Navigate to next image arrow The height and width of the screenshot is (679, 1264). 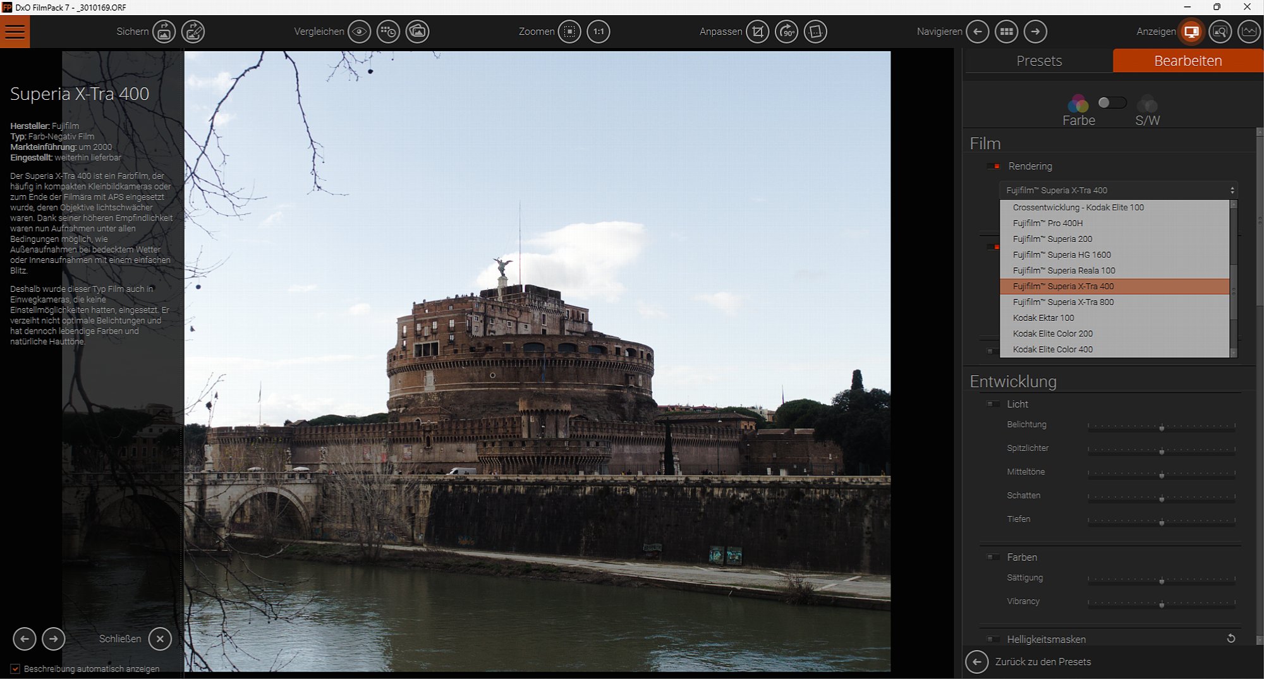pyautogui.click(x=1035, y=32)
